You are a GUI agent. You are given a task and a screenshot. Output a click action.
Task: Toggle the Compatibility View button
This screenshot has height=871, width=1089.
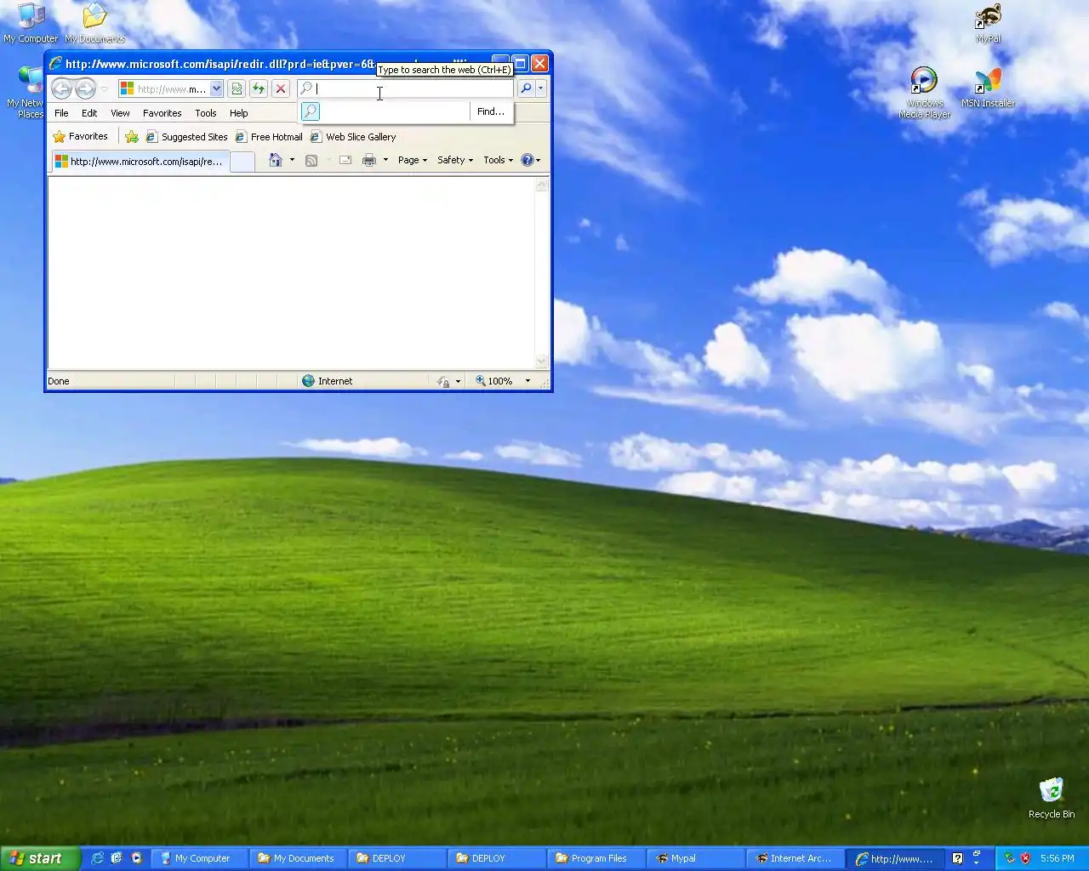[x=236, y=88]
